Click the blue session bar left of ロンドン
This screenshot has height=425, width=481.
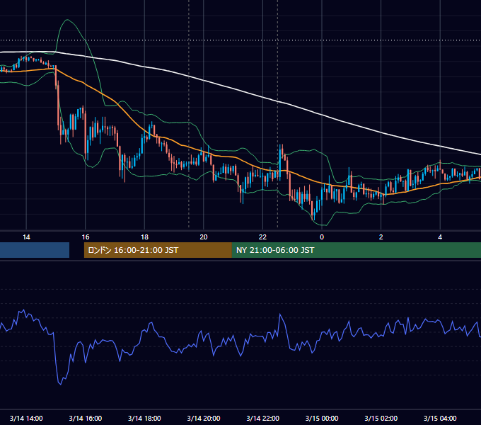[35, 250]
